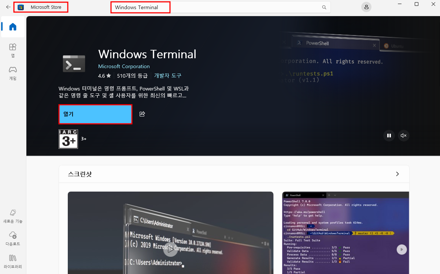Click the app description text
Viewport: 440px width, 274px height.
123,92
